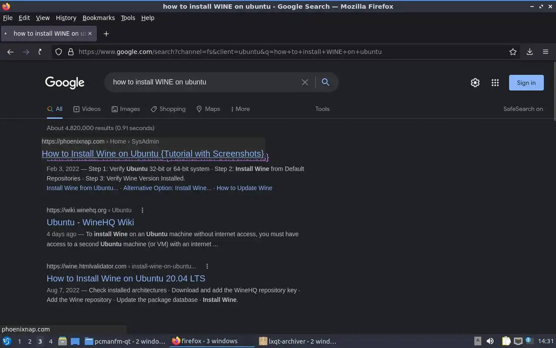Image resolution: width=556 pixels, height=348 pixels.
Task: Go back to the previous page
Action: point(10,52)
